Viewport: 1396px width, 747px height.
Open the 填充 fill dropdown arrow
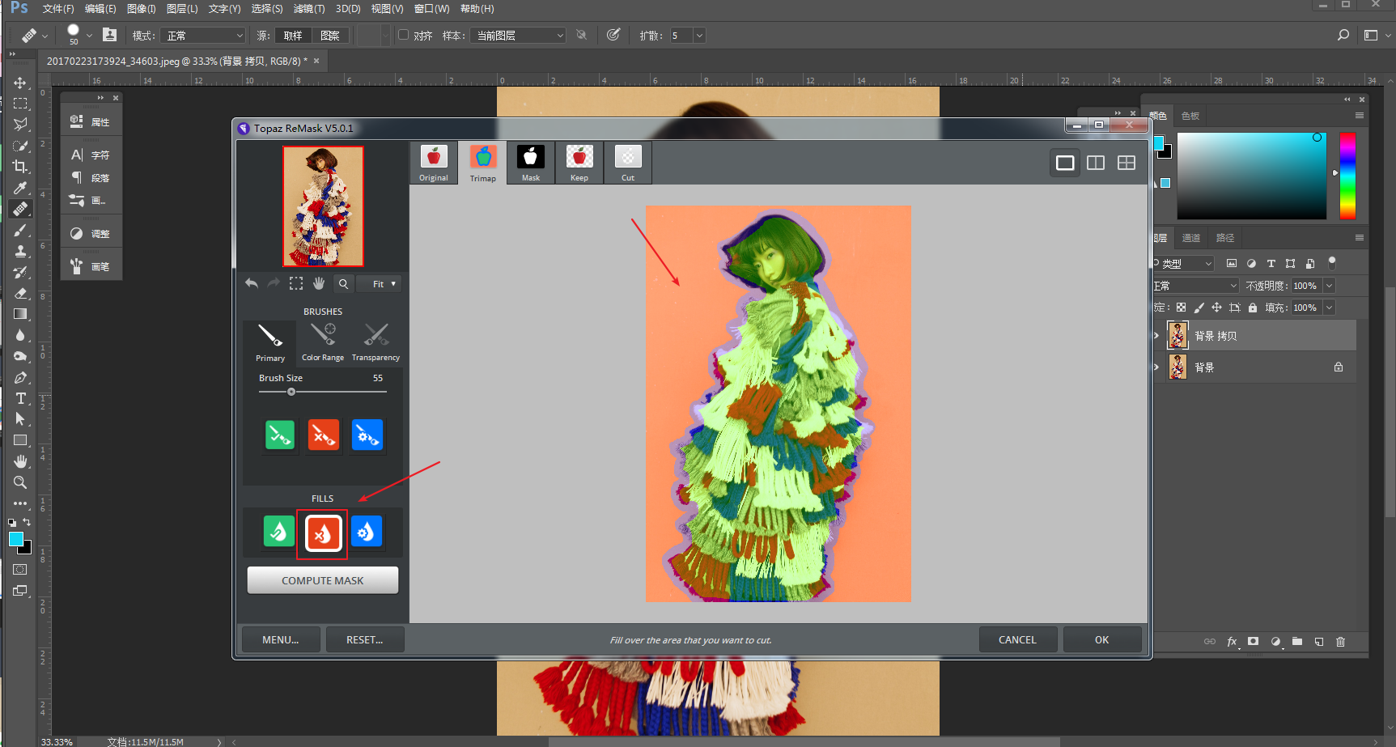(x=1329, y=308)
